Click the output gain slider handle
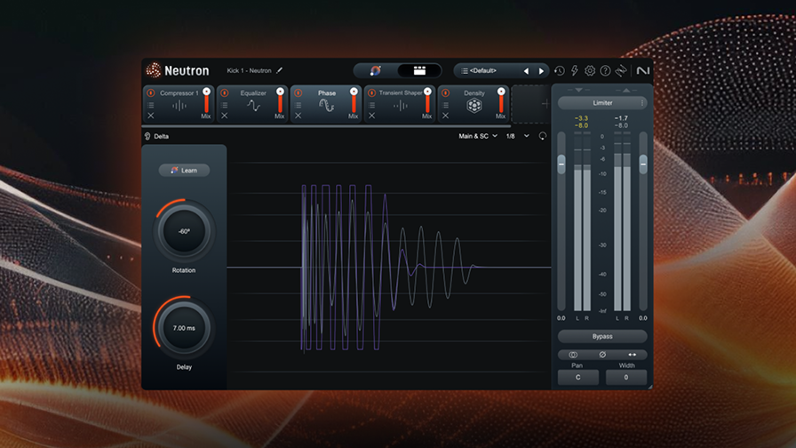Screen dimensions: 796x448 click(642, 164)
